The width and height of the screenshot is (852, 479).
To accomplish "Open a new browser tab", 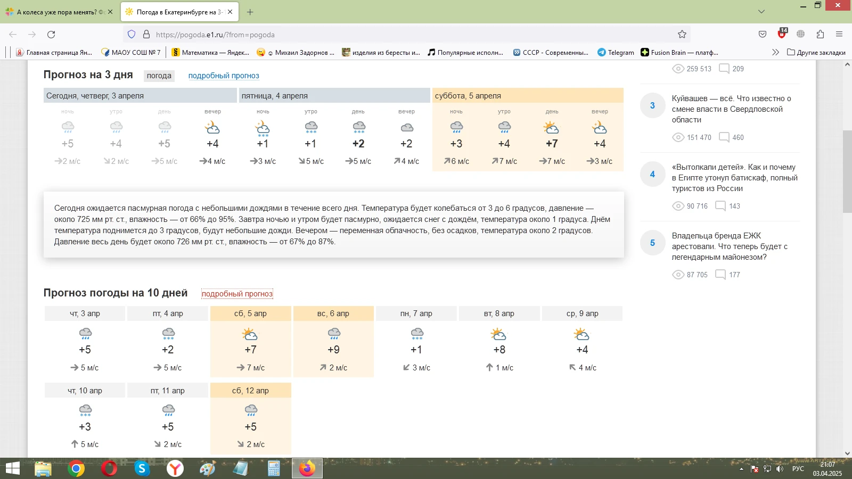I will [250, 12].
